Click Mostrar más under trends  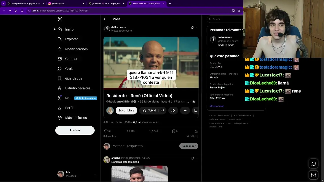pyautogui.click(x=217, y=106)
